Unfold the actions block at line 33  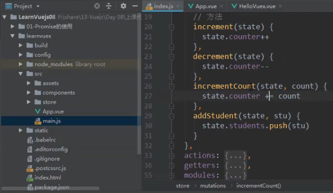[172, 156]
